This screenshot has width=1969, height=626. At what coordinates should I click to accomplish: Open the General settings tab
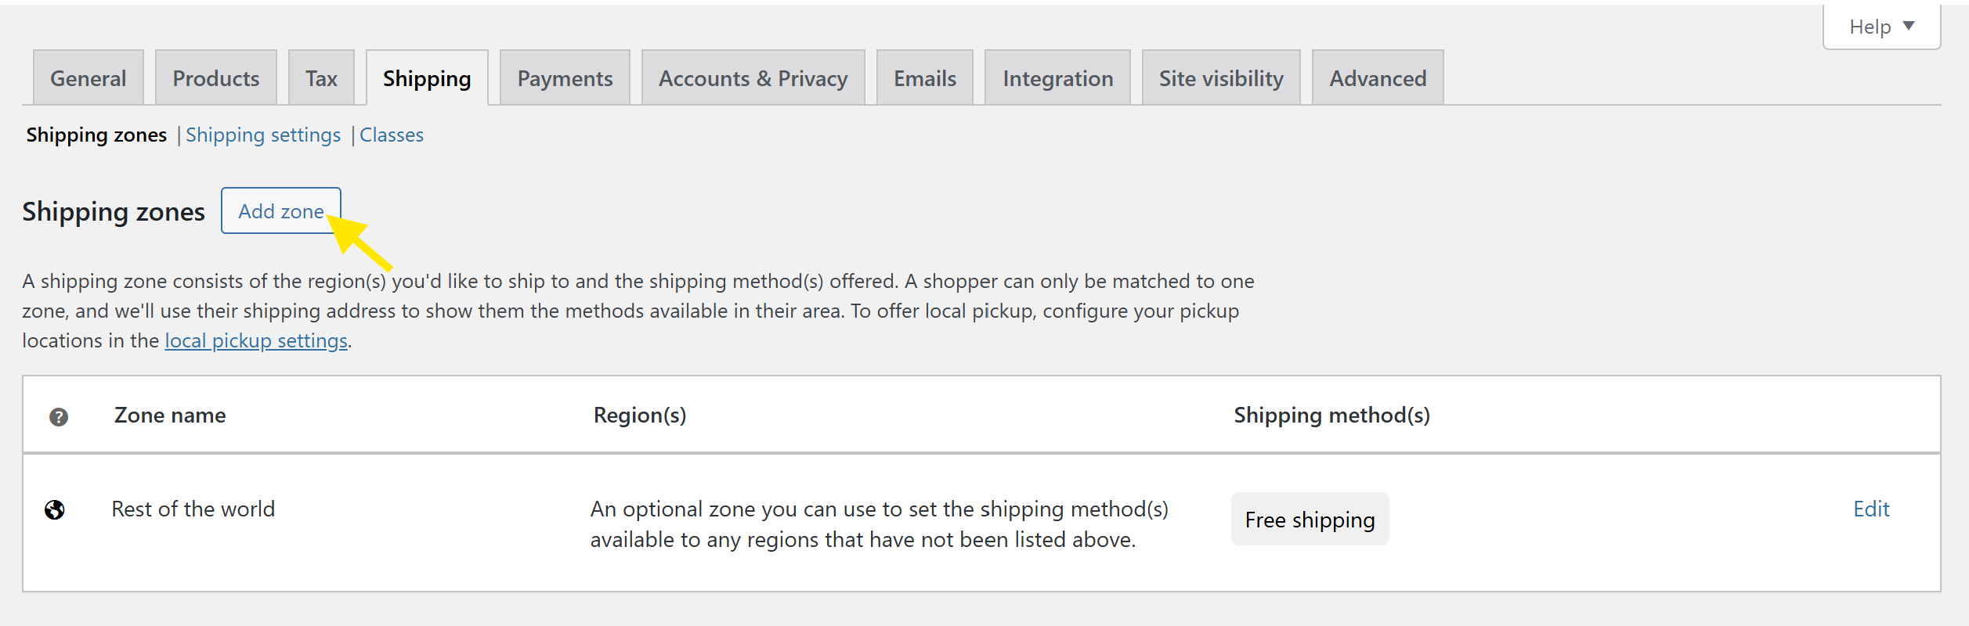click(89, 78)
